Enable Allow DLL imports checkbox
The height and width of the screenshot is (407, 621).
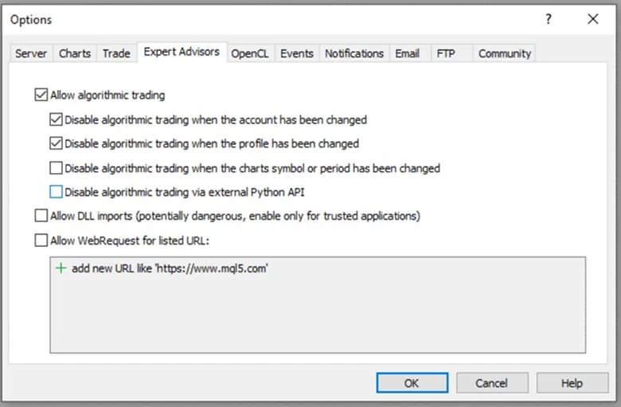point(41,216)
